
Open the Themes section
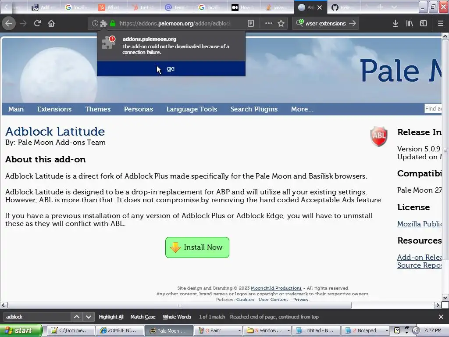tap(98, 109)
